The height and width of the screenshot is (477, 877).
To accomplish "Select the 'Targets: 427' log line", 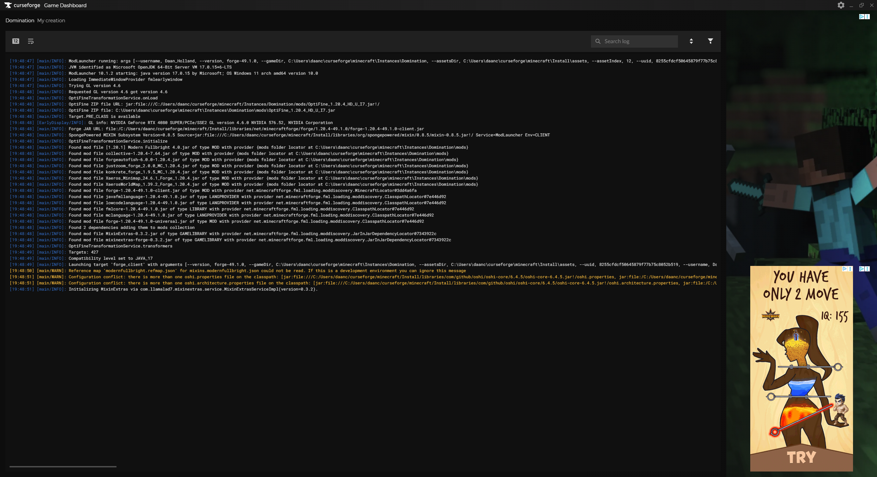I will tap(83, 252).
